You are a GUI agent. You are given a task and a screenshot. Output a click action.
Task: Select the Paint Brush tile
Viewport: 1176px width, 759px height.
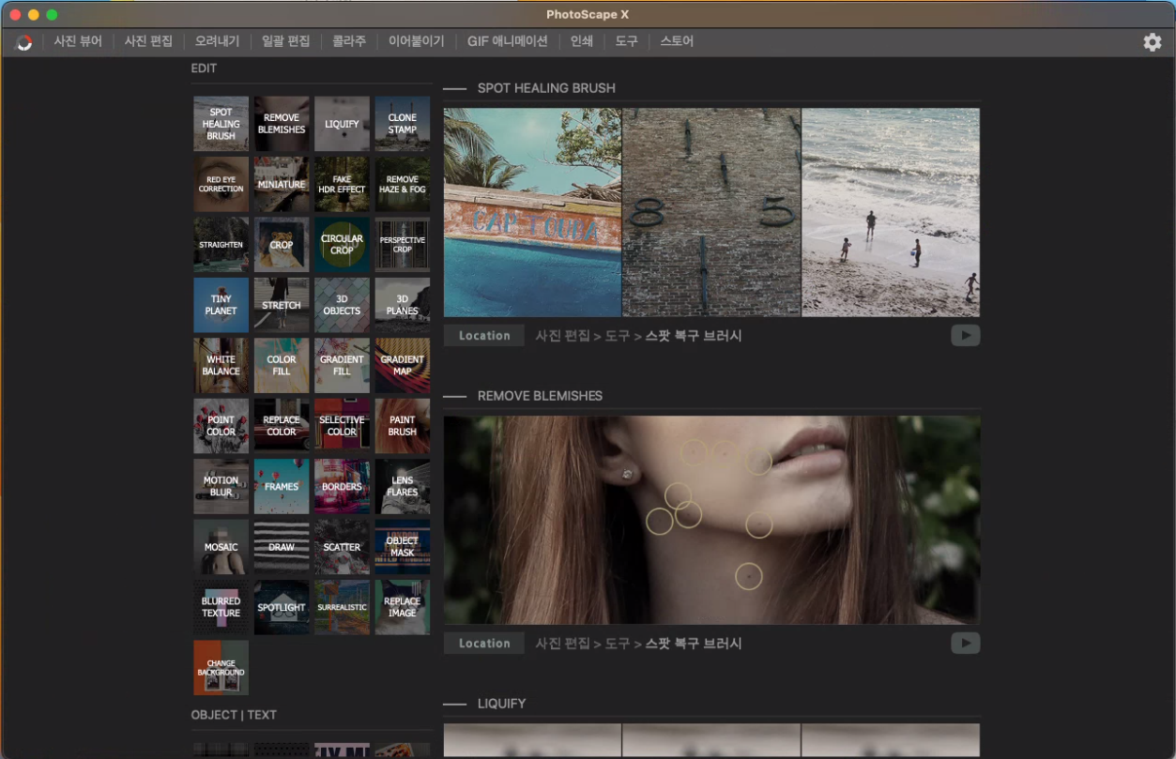point(403,426)
